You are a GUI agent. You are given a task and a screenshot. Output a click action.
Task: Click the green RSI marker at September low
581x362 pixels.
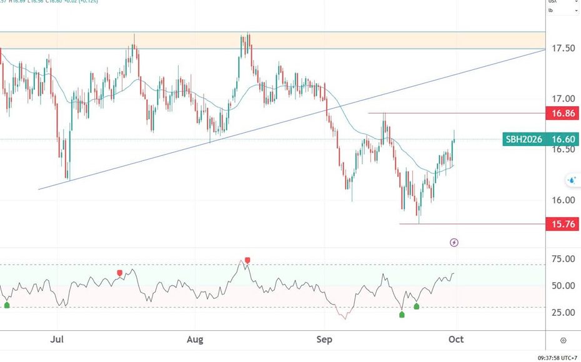[x=402, y=315]
